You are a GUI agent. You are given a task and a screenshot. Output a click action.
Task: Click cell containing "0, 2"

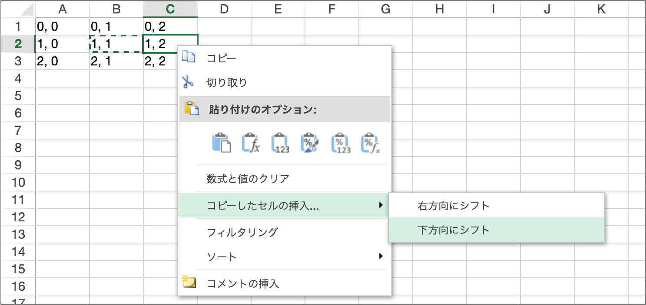click(x=170, y=26)
